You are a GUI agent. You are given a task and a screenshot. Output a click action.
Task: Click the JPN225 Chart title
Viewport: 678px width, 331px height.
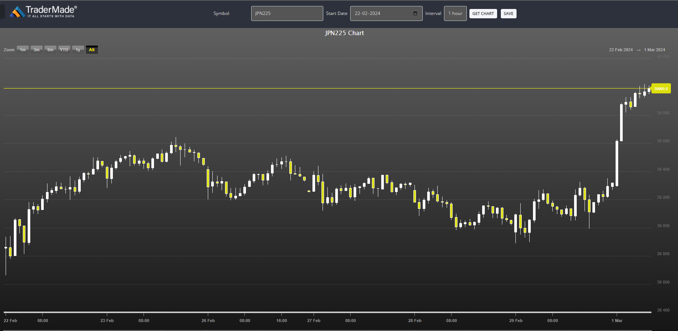click(344, 33)
